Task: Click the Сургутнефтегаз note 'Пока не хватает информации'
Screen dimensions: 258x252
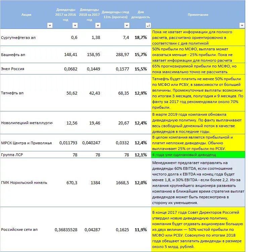Action: coord(198,38)
